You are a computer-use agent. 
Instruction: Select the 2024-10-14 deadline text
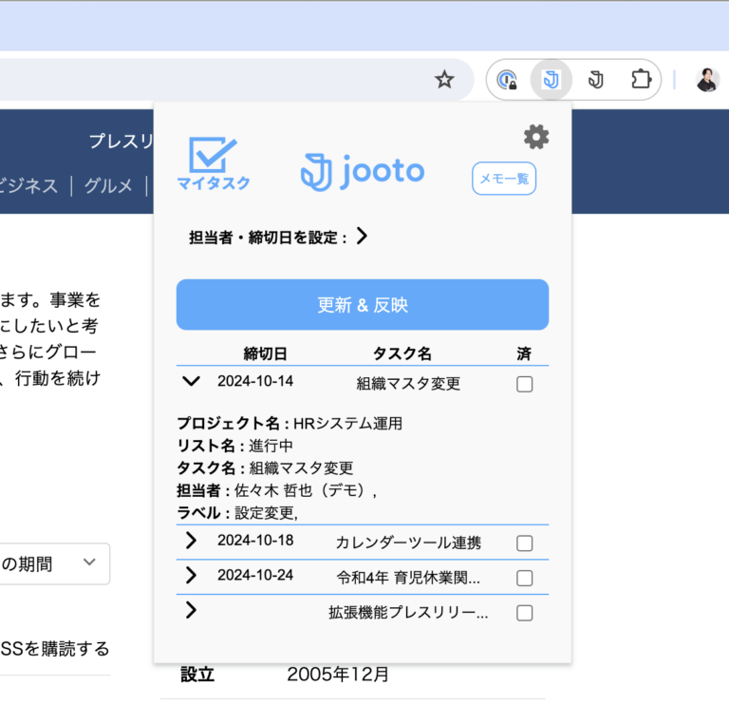pos(255,381)
